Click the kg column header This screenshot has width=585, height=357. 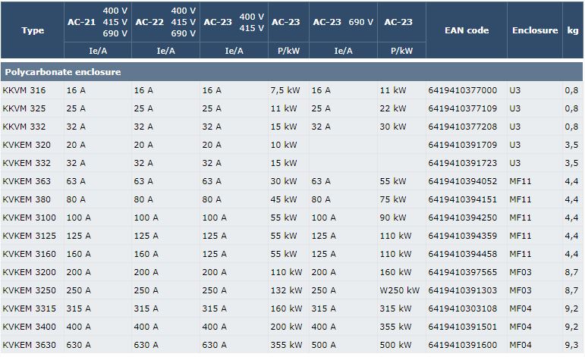point(573,30)
